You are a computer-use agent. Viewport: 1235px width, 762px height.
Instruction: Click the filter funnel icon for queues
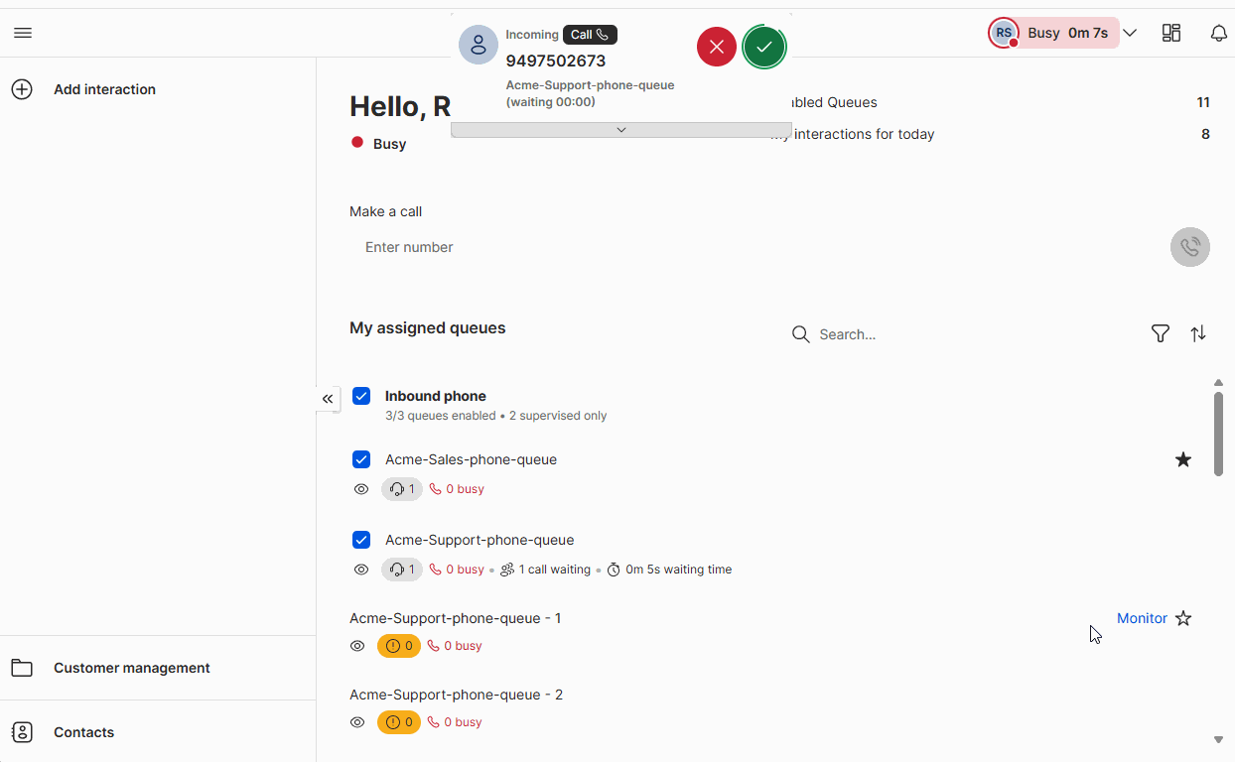tap(1160, 334)
